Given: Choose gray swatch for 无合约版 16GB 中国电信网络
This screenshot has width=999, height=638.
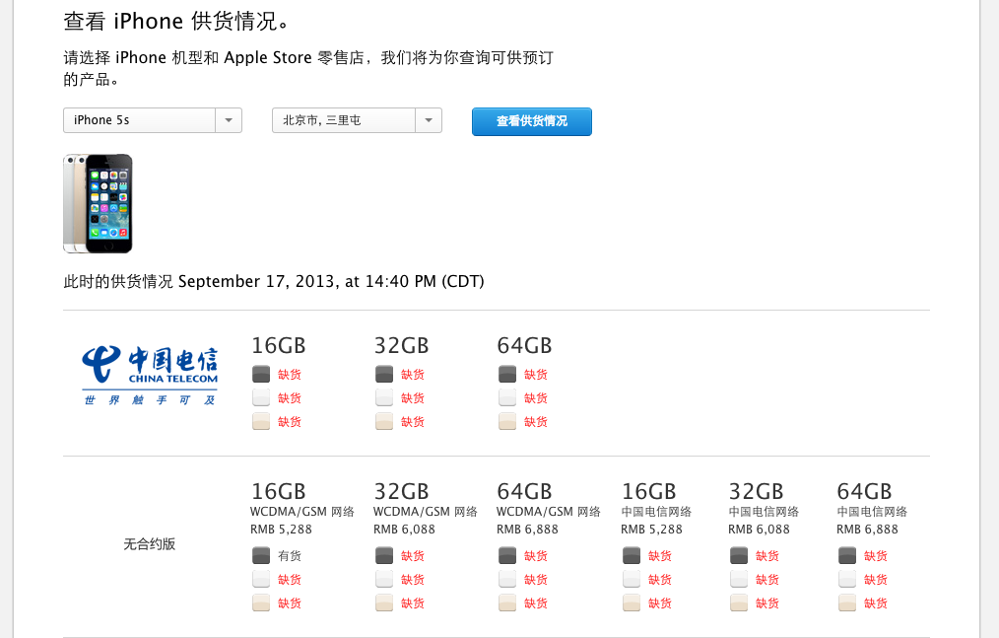Looking at the screenshot, I should [632, 556].
